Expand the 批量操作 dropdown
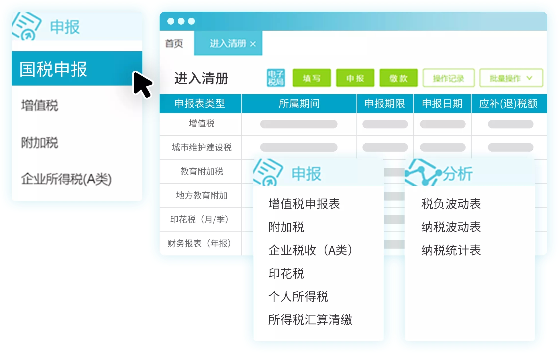Viewport: 559px width, 353px height. (x=511, y=78)
